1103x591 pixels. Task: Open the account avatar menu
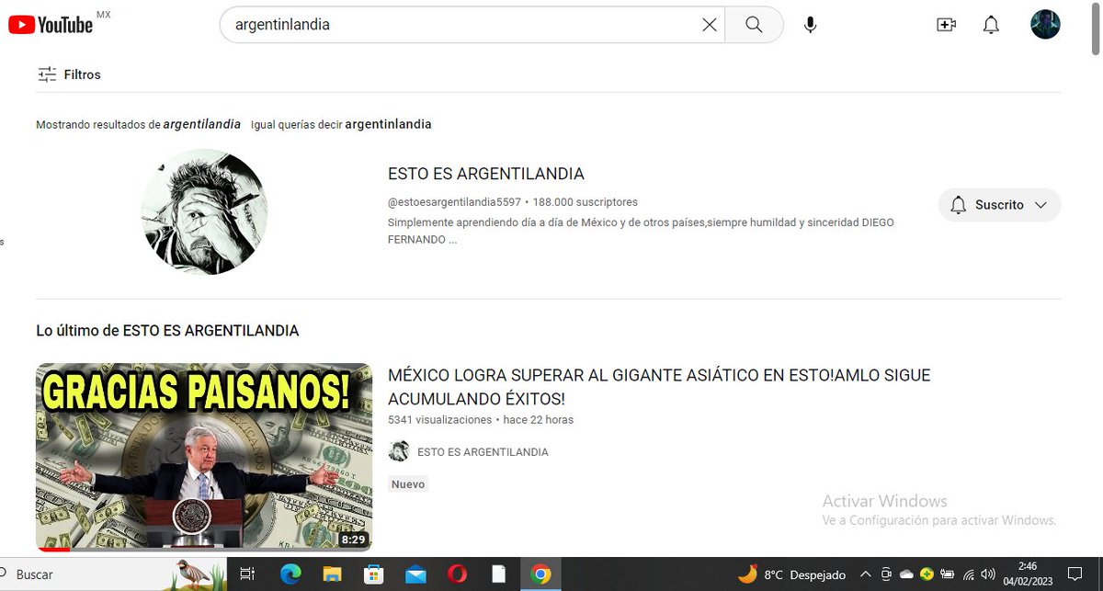point(1045,24)
